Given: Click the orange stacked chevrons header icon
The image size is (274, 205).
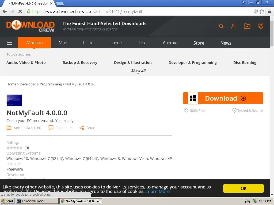Looking at the screenshot, I should click(261, 26).
